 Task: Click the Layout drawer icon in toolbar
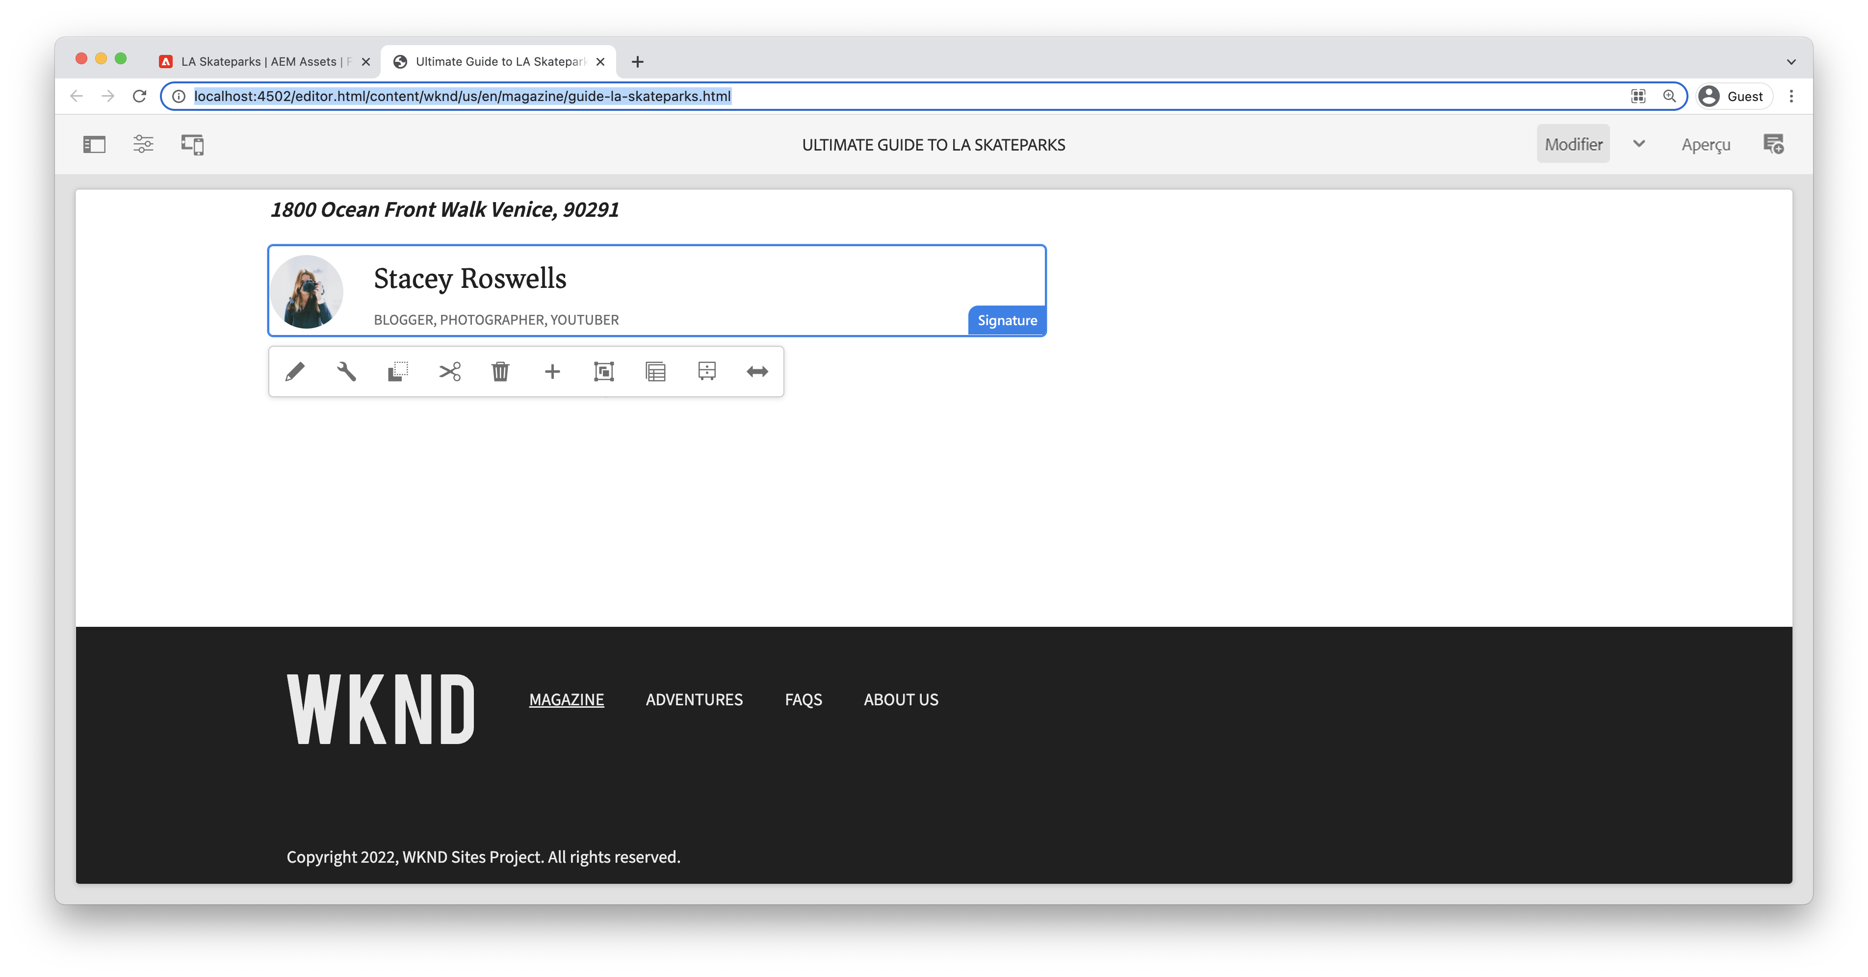pyautogui.click(x=706, y=372)
